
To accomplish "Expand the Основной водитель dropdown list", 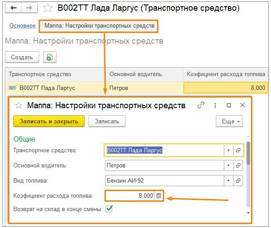I will point(228,165).
